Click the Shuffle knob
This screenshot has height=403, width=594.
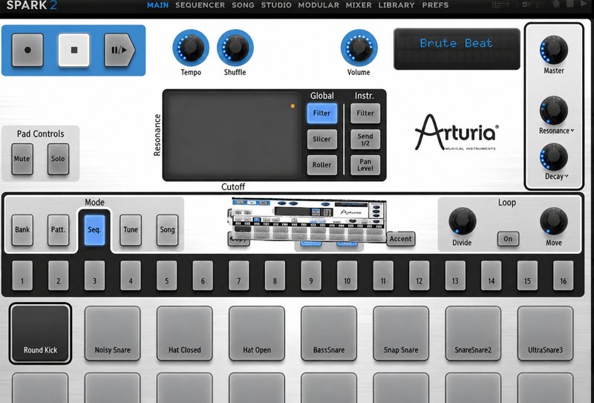tap(235, 47)
